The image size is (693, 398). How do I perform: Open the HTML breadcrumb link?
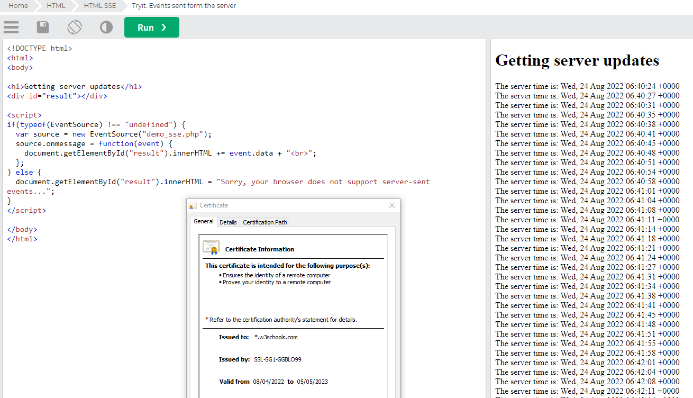tap(56, 6)
